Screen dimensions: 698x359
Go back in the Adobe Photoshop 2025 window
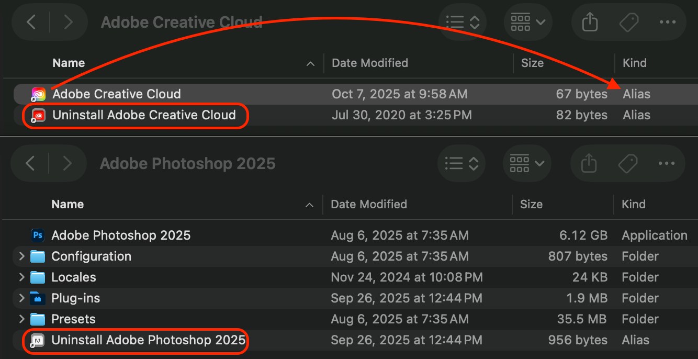pos(30,163)
